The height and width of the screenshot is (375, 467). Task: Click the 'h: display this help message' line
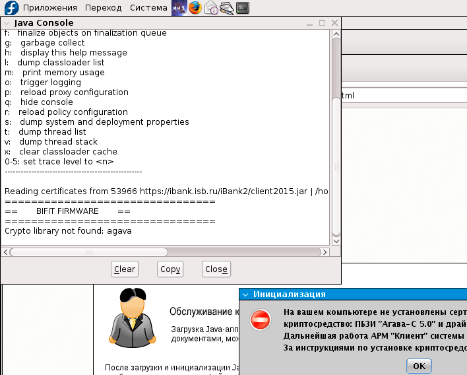click(66, 53)
